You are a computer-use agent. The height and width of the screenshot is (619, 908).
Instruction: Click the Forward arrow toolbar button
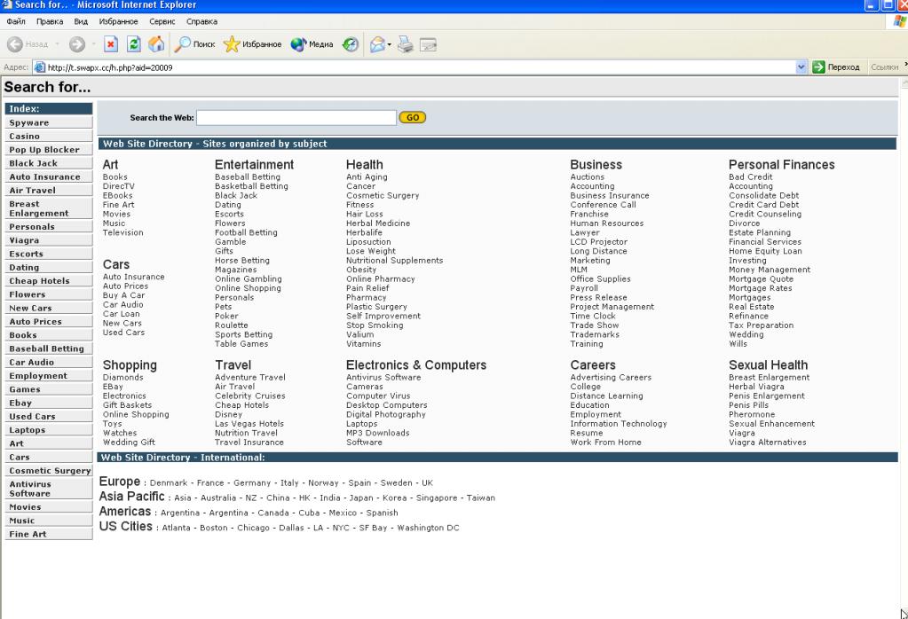click(x=77, y=44)
